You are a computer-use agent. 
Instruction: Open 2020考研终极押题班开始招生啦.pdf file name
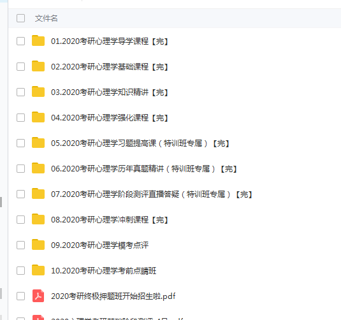click(x=113, y=296)
